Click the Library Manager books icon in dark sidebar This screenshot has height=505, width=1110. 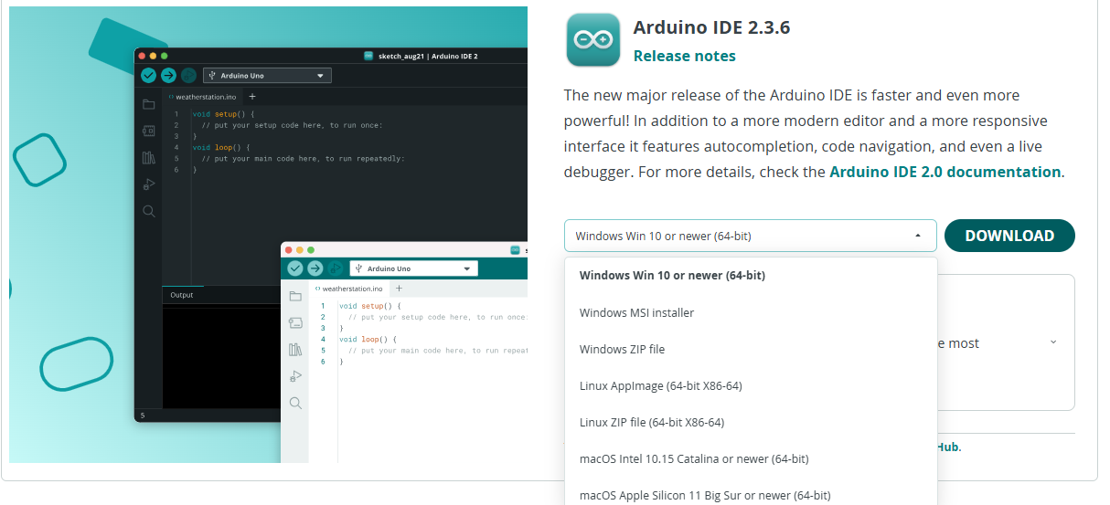tap(148, 158)
